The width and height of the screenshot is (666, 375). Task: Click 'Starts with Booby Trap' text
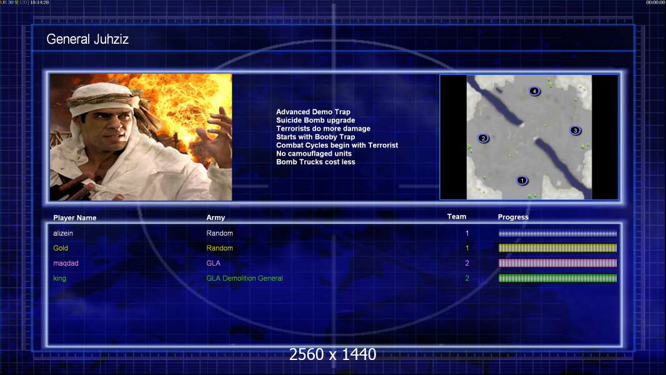point(316,137)
